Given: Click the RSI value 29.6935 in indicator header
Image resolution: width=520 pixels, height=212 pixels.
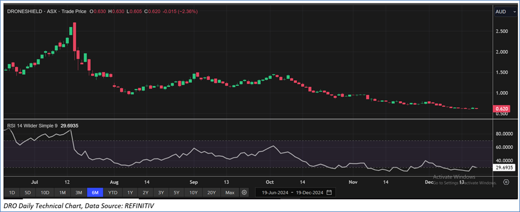Looking at the screenshot, I should click(69, 126).
